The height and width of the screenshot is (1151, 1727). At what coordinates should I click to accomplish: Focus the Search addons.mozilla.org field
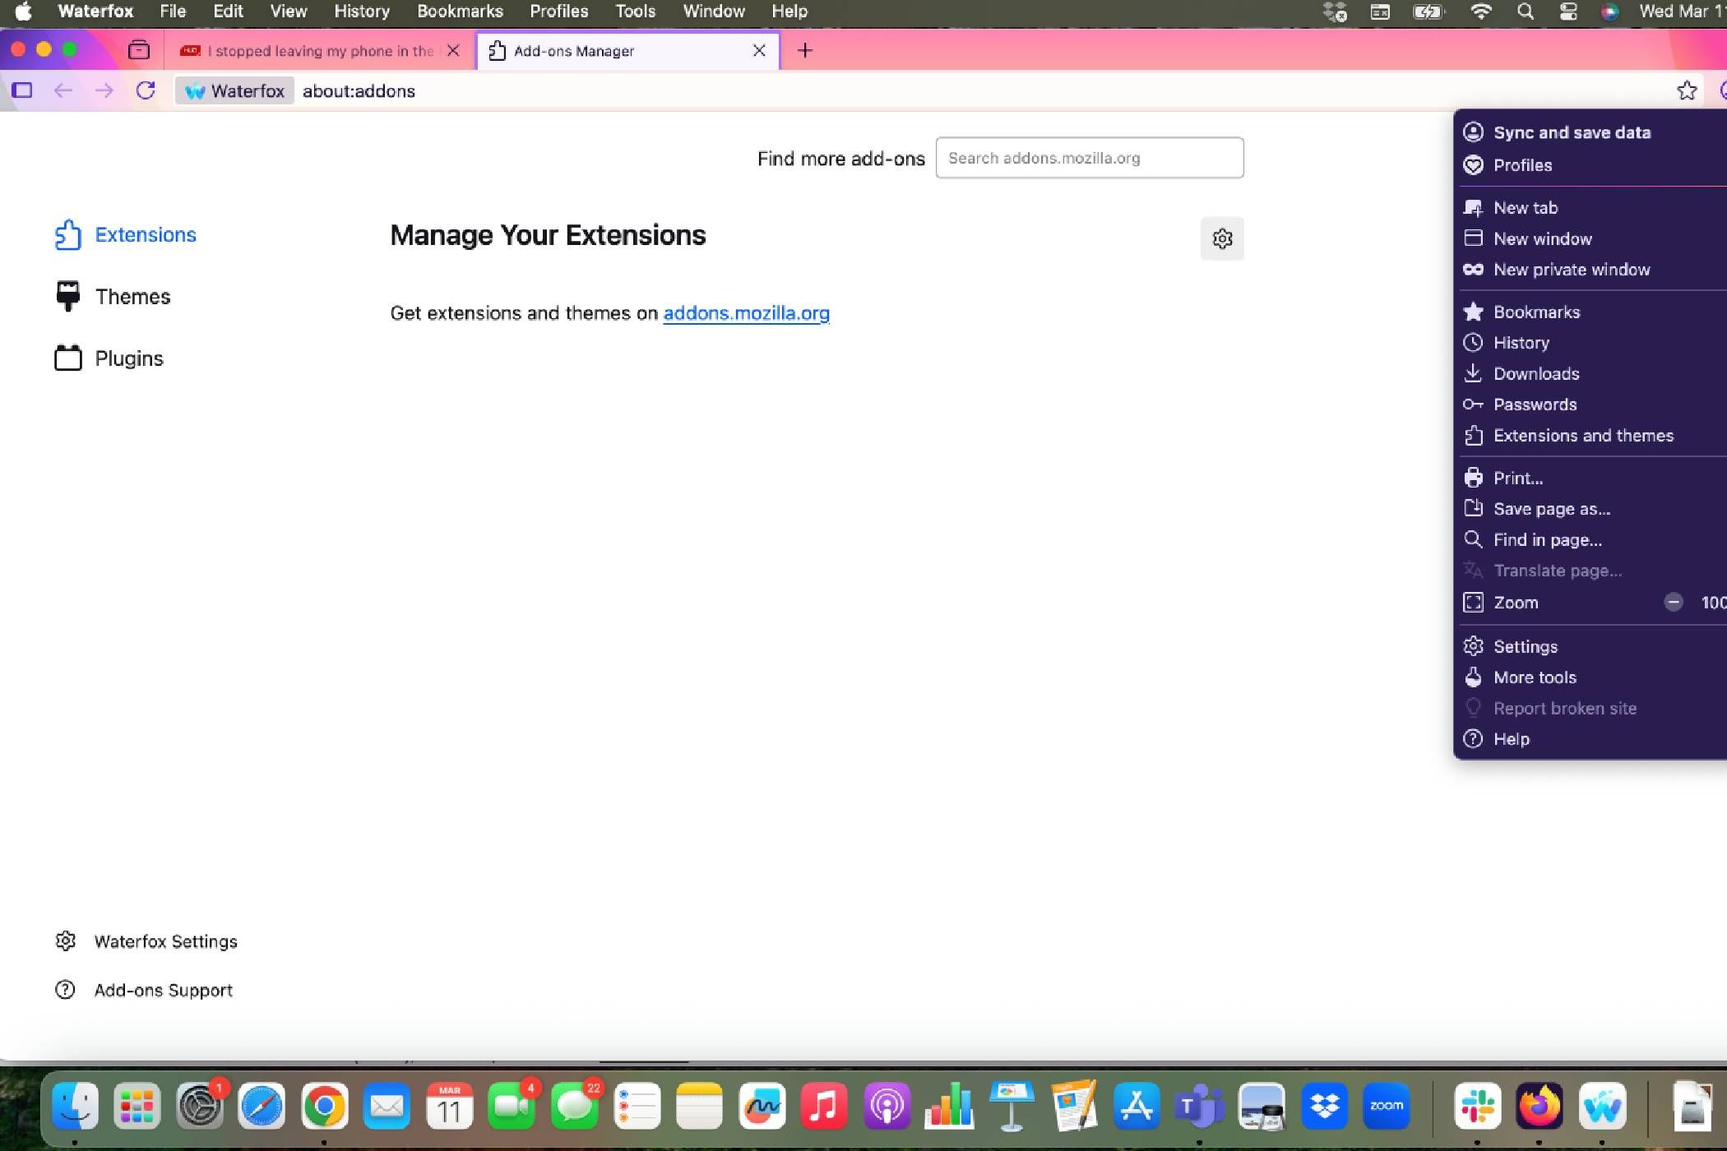point(1089,158)
